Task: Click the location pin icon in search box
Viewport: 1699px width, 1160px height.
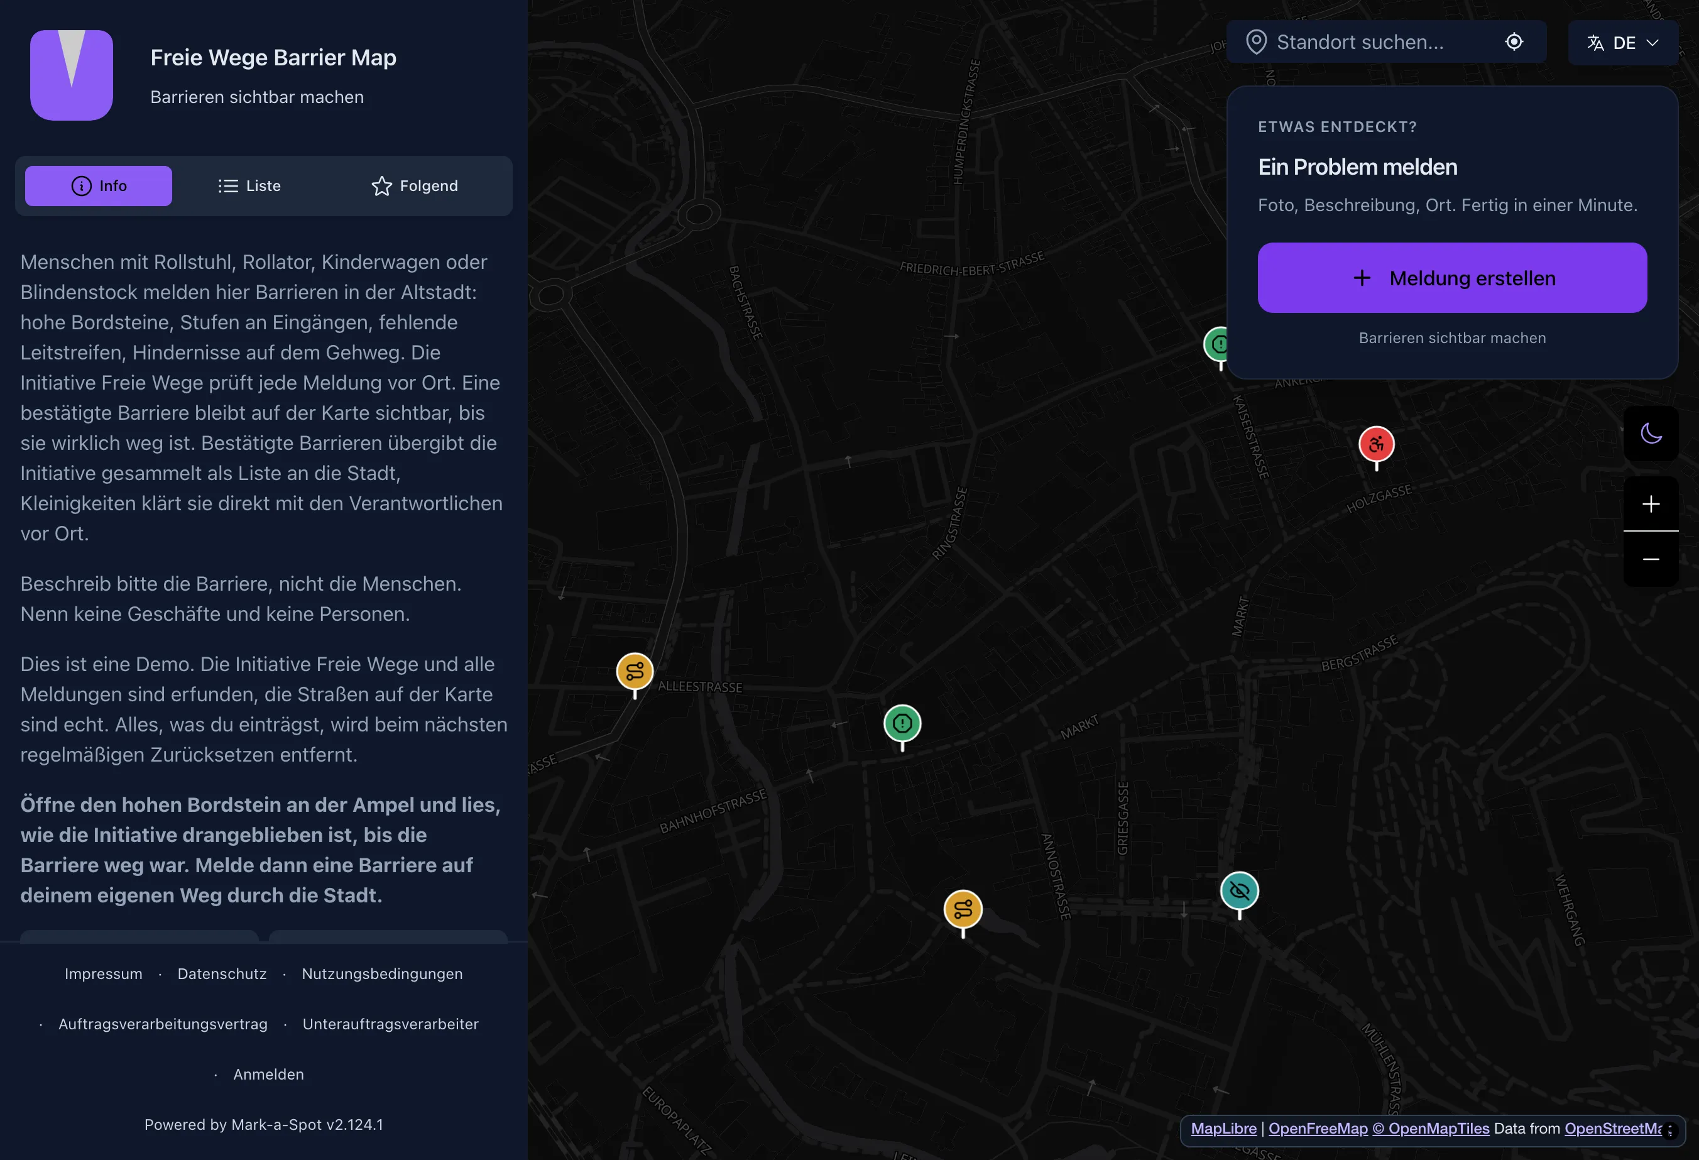Action: click(1256, 42)
